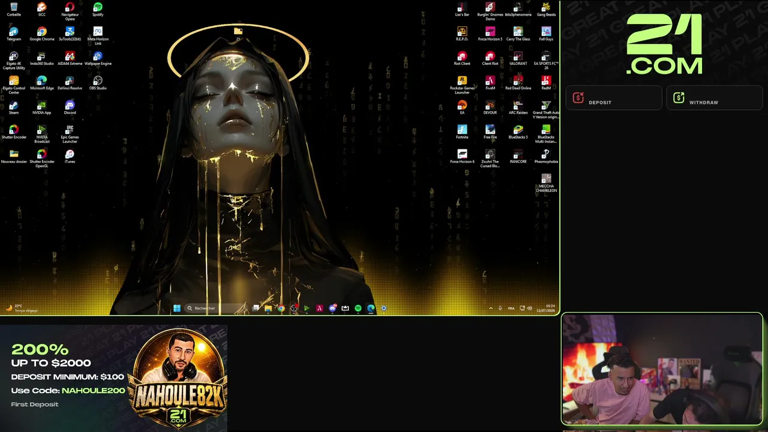The height and width of the screenshot is (432, 768).
Task: Launch Fortnite from the desktop icon
Action: 462,133
